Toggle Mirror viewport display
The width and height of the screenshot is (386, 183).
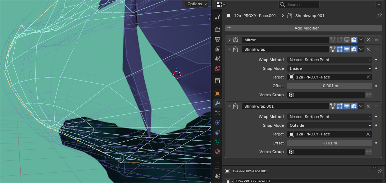tap(347, 40)
